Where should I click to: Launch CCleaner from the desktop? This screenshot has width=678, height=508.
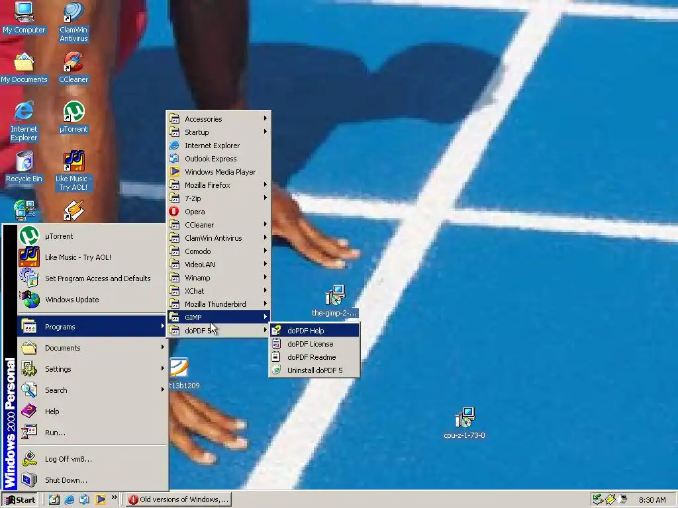(73, 68)
